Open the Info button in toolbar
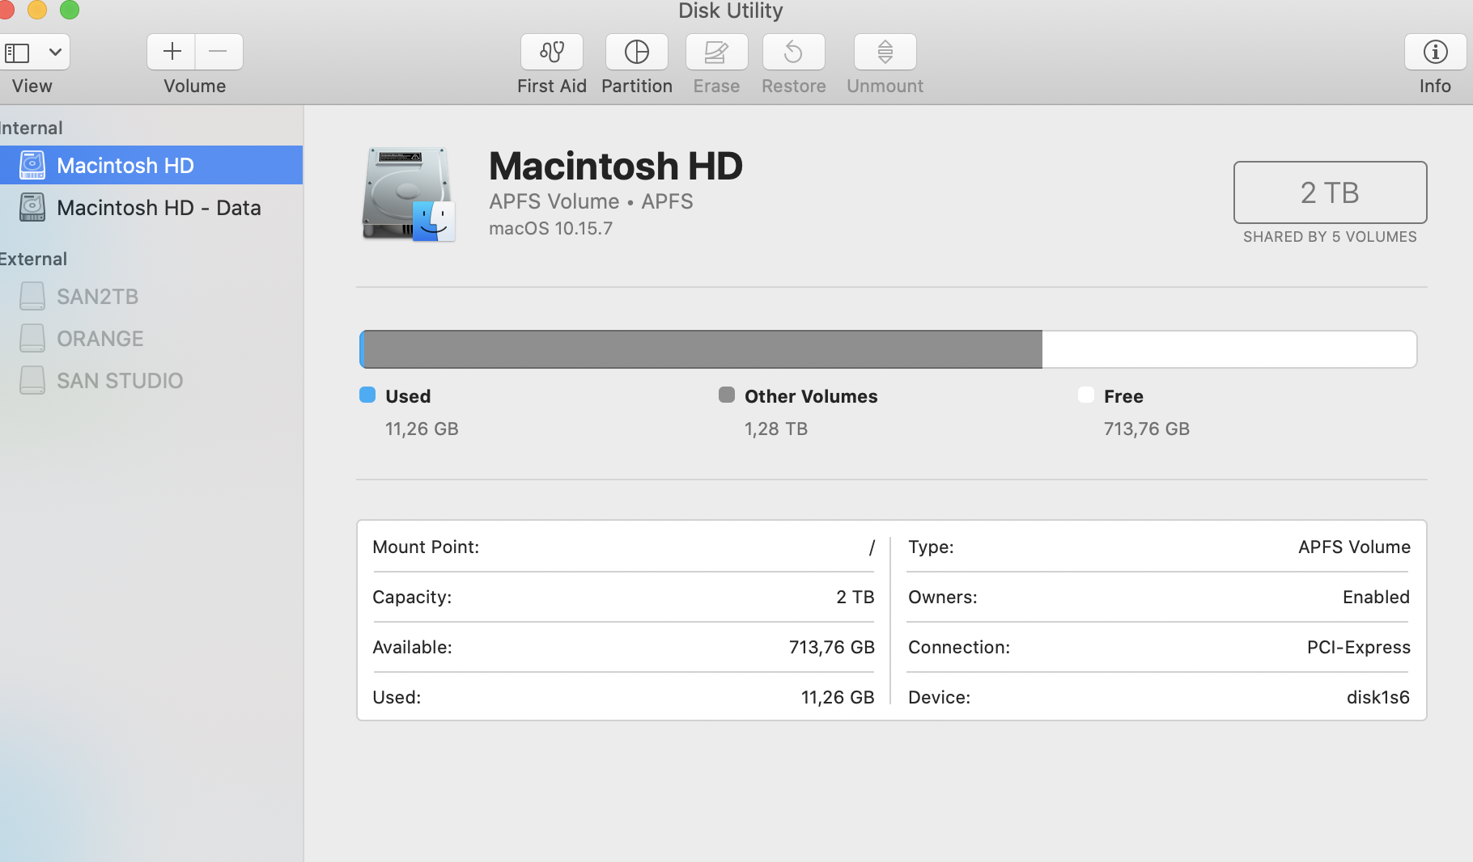The image size is (1473, 862). (1435, 52)
